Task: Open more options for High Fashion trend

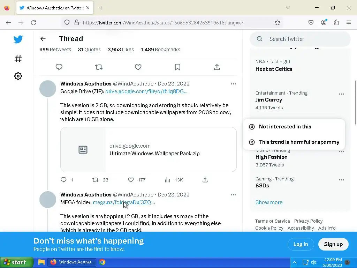Action: click(x=341, y=151)
